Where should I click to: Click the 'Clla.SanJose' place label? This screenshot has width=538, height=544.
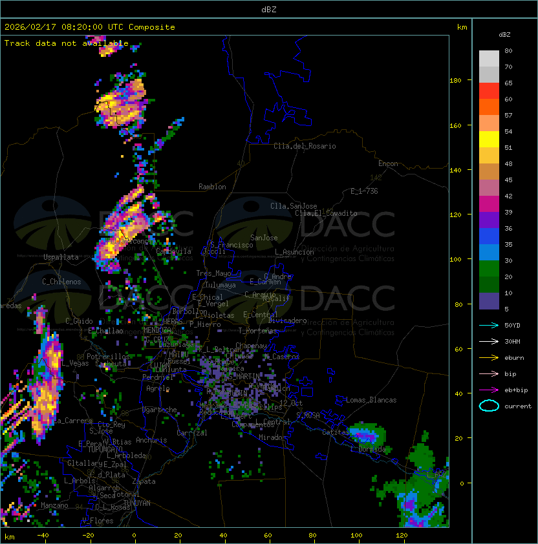click(x=294, y=206)
